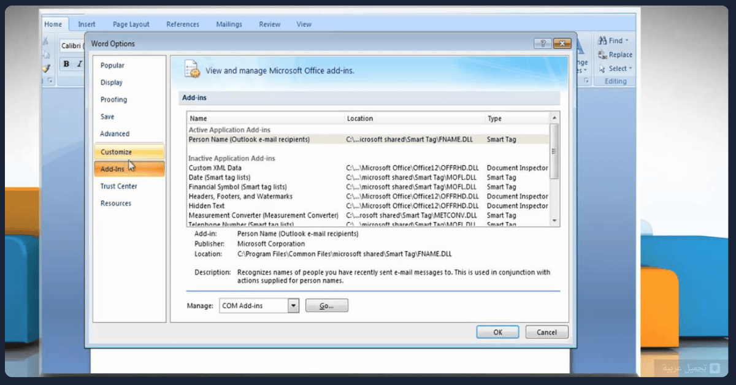736x385 pixels.
Task: Expand the Editing group Find dropdown arrow
Action: [x=627, y=41]
